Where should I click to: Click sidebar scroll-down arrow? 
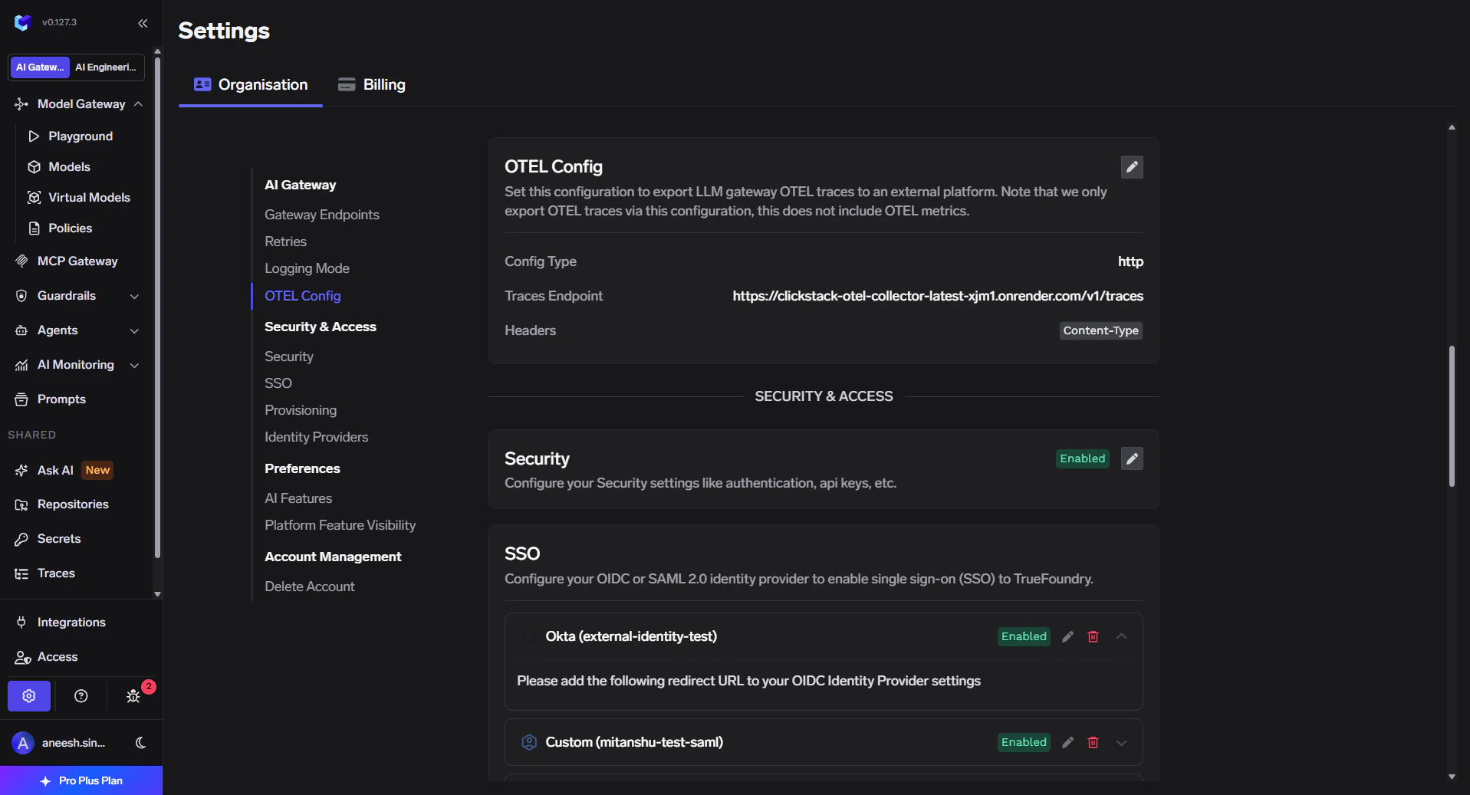(x=157, y=594)
